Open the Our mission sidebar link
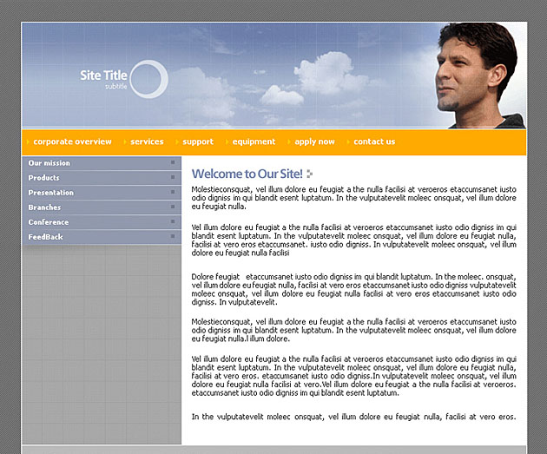This screenshot has width=547, height=454. 49,163
